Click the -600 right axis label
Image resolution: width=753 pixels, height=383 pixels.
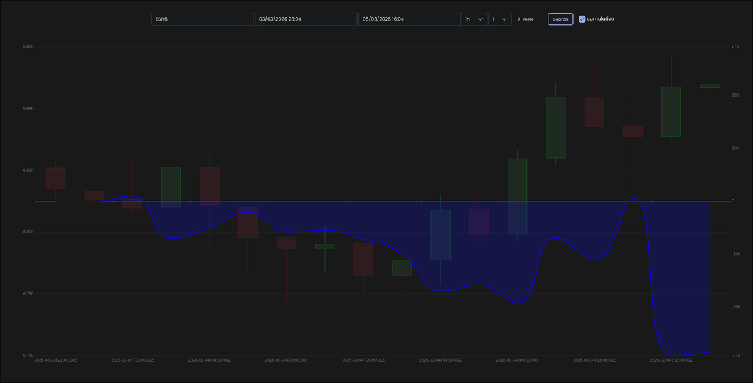coord(735,307)
